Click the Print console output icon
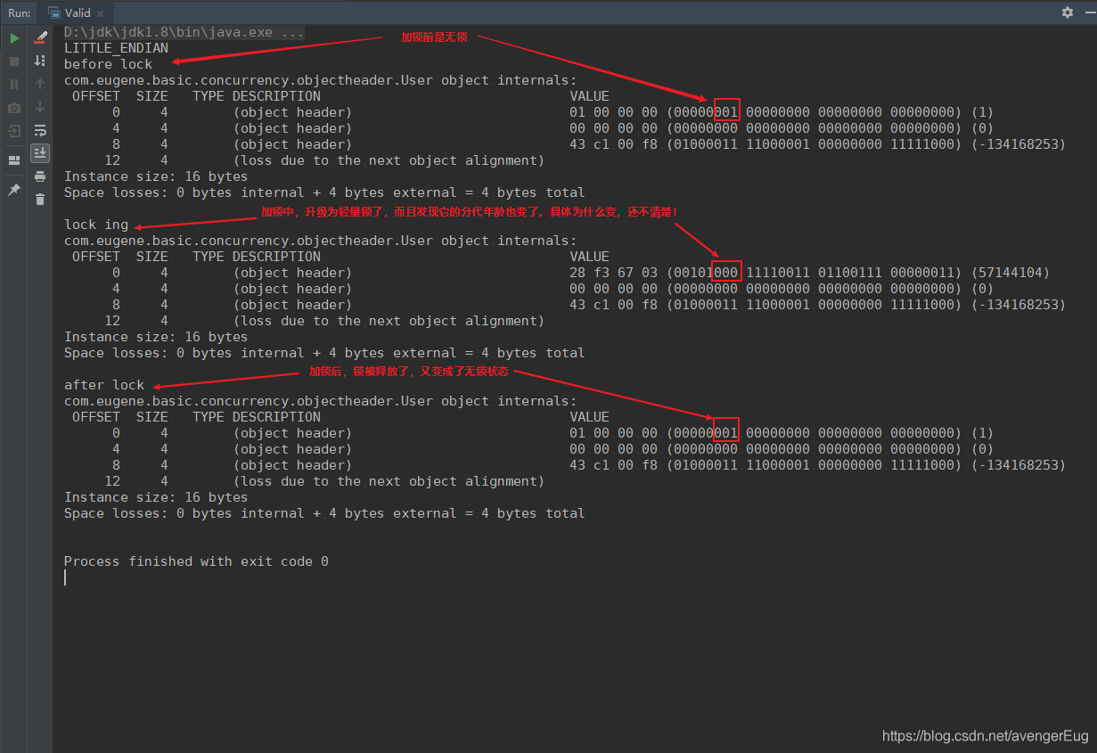This screenshot has height=753, width=1097. point(40,176)
